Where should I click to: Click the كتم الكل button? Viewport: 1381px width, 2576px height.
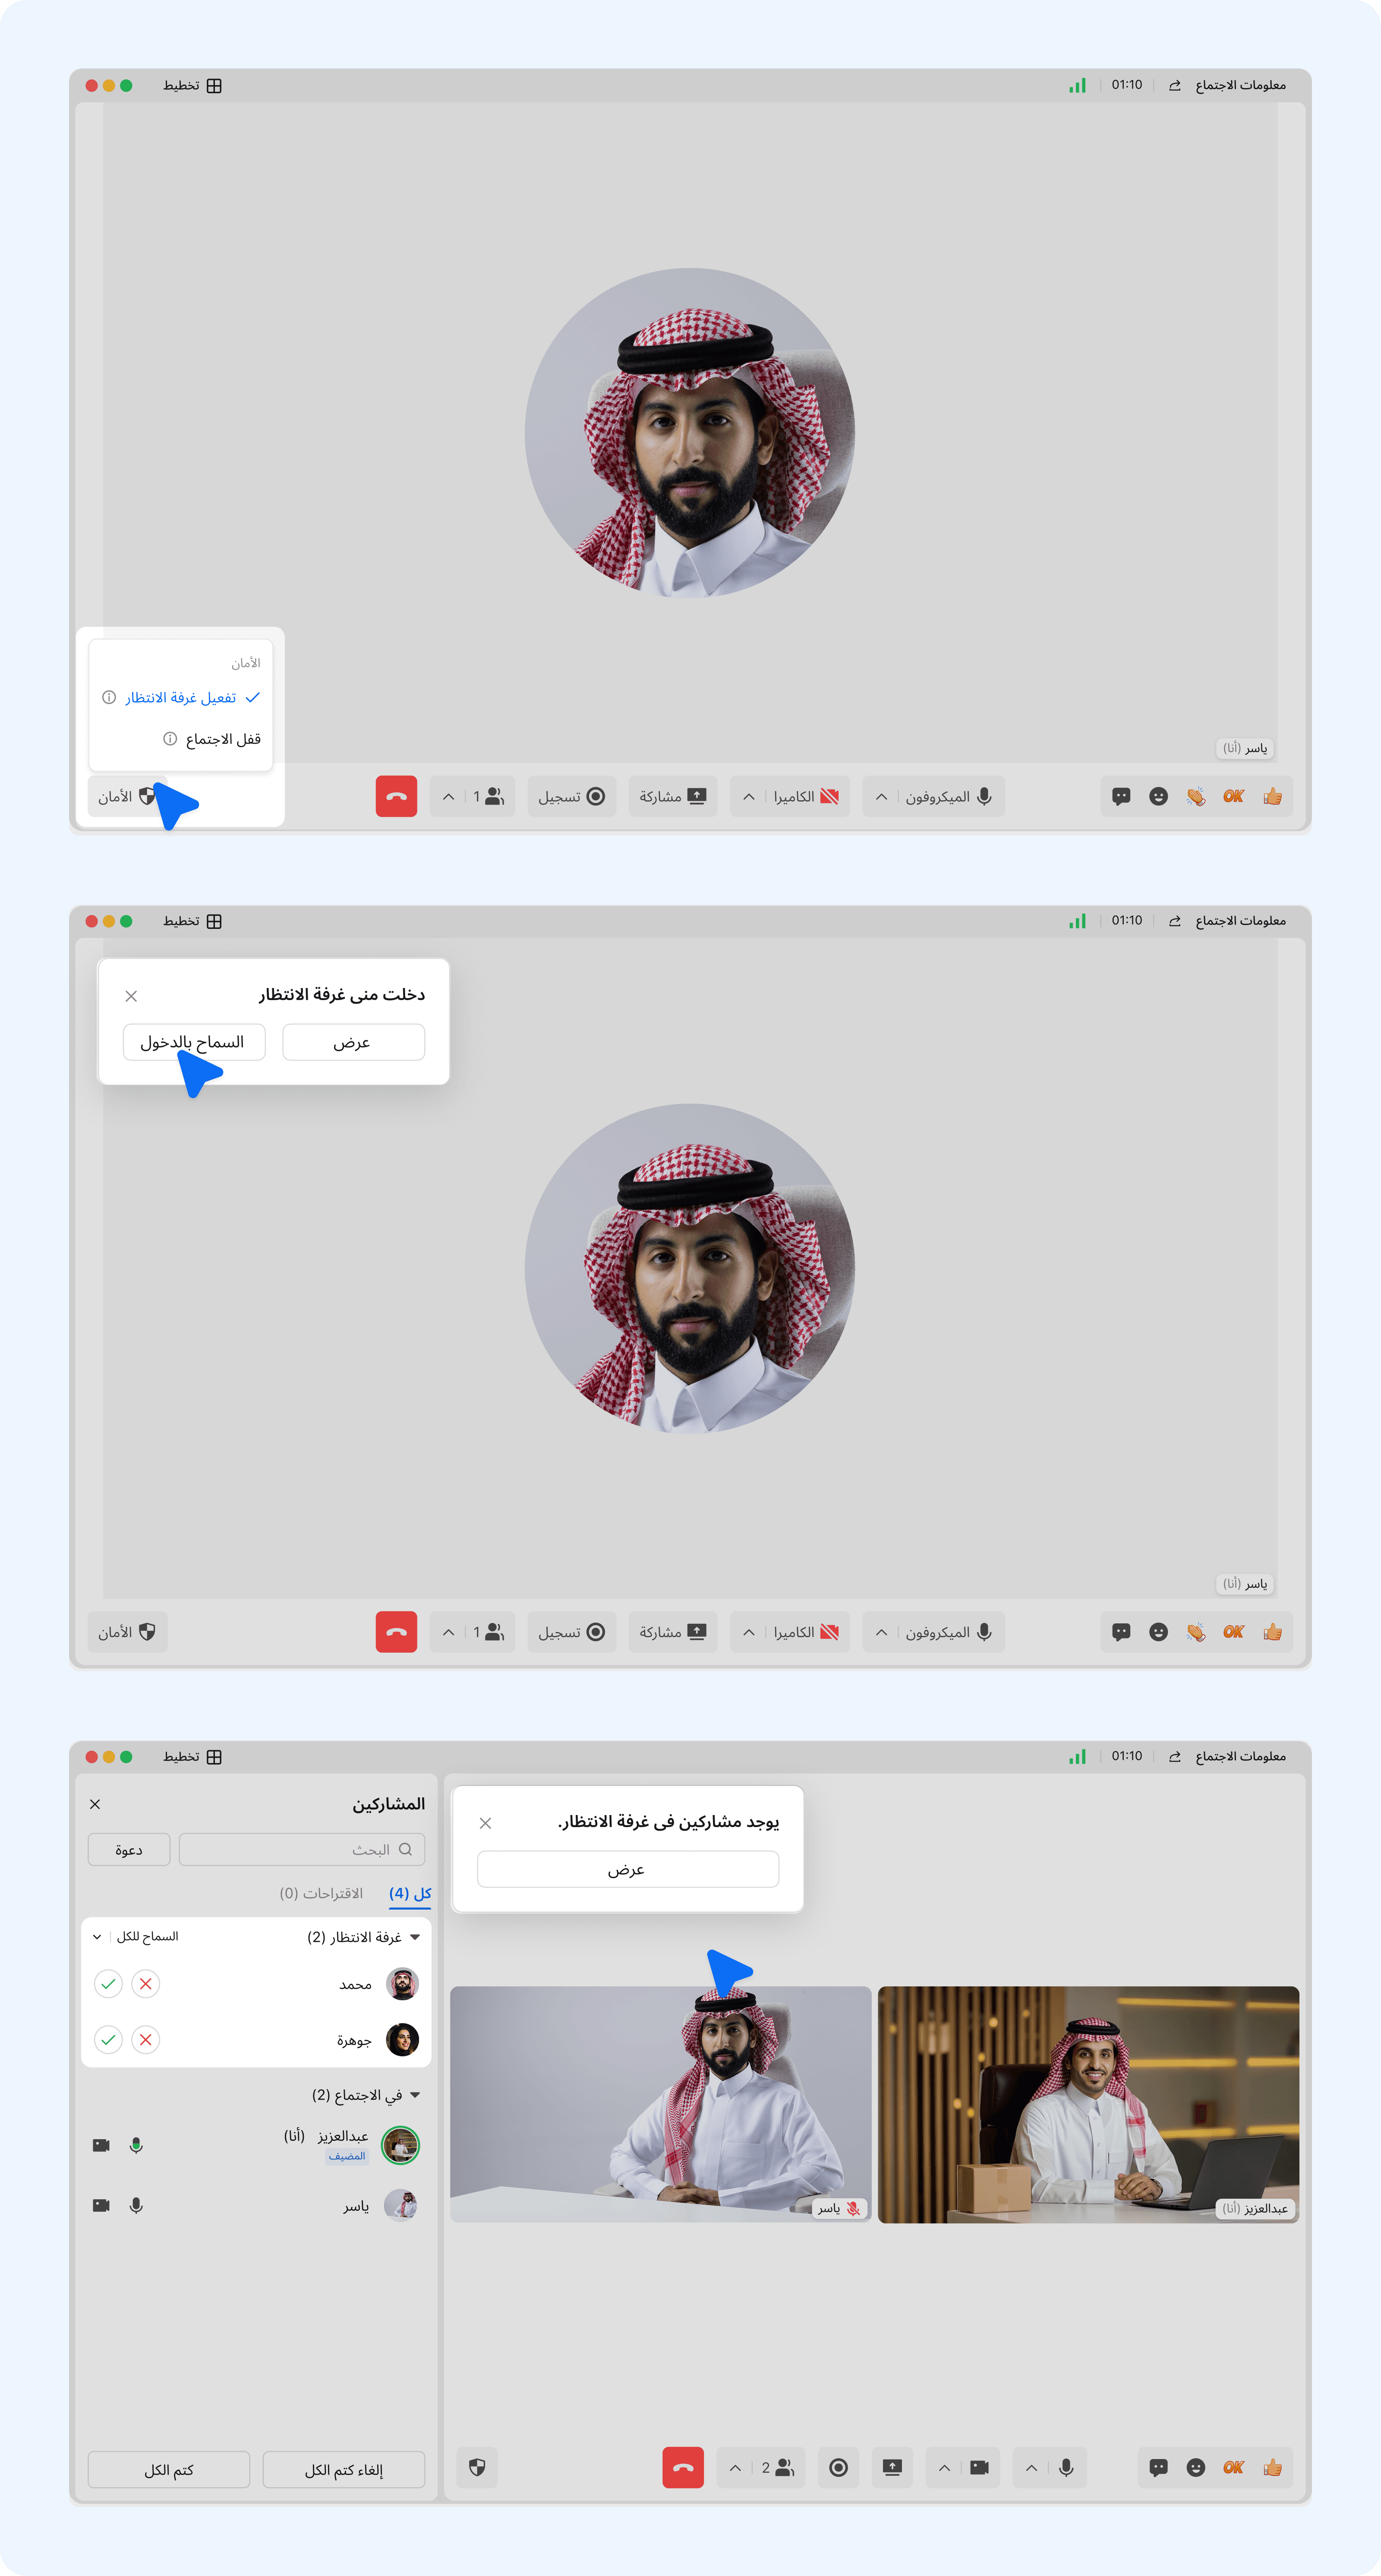point(169,2470)
